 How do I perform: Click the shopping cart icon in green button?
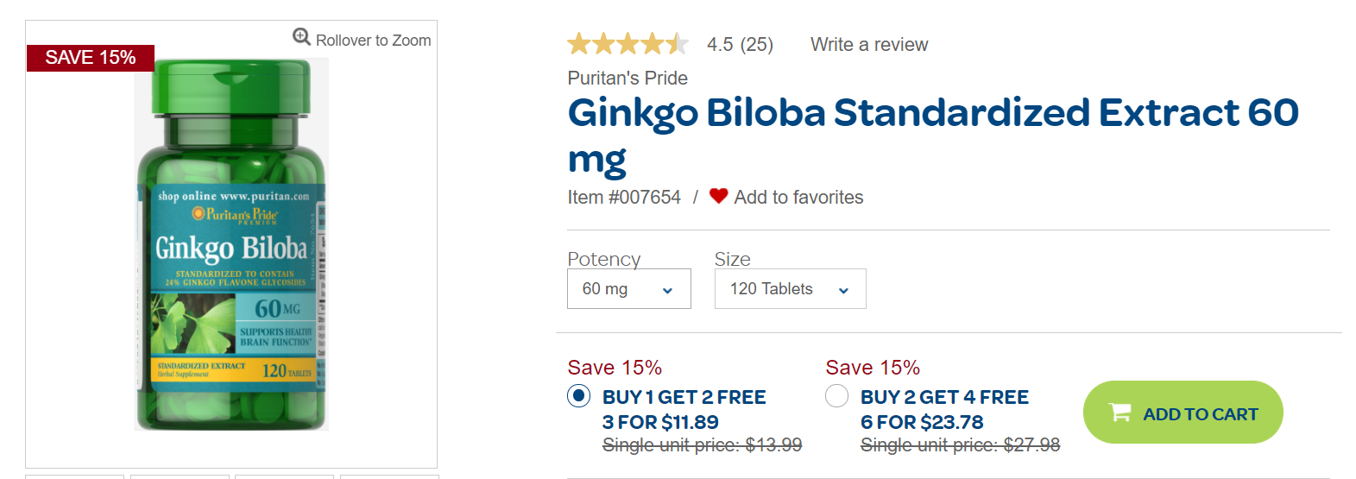pyautogui.click(x=1119, y=413)
